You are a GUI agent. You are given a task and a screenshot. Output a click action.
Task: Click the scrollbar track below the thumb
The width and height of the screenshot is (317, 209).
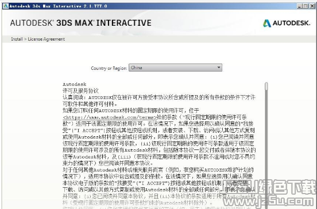(266, 149)
